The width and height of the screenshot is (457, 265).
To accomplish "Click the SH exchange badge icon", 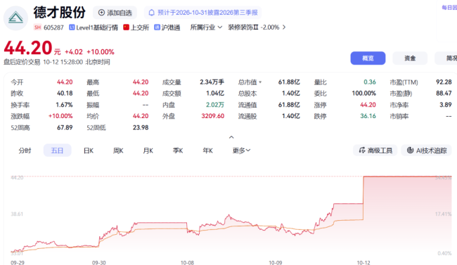I will coord(37,27).
